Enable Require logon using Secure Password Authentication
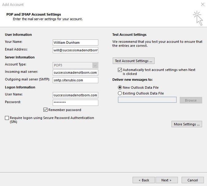Screen dimensions: 207x186 click(7, 118)
